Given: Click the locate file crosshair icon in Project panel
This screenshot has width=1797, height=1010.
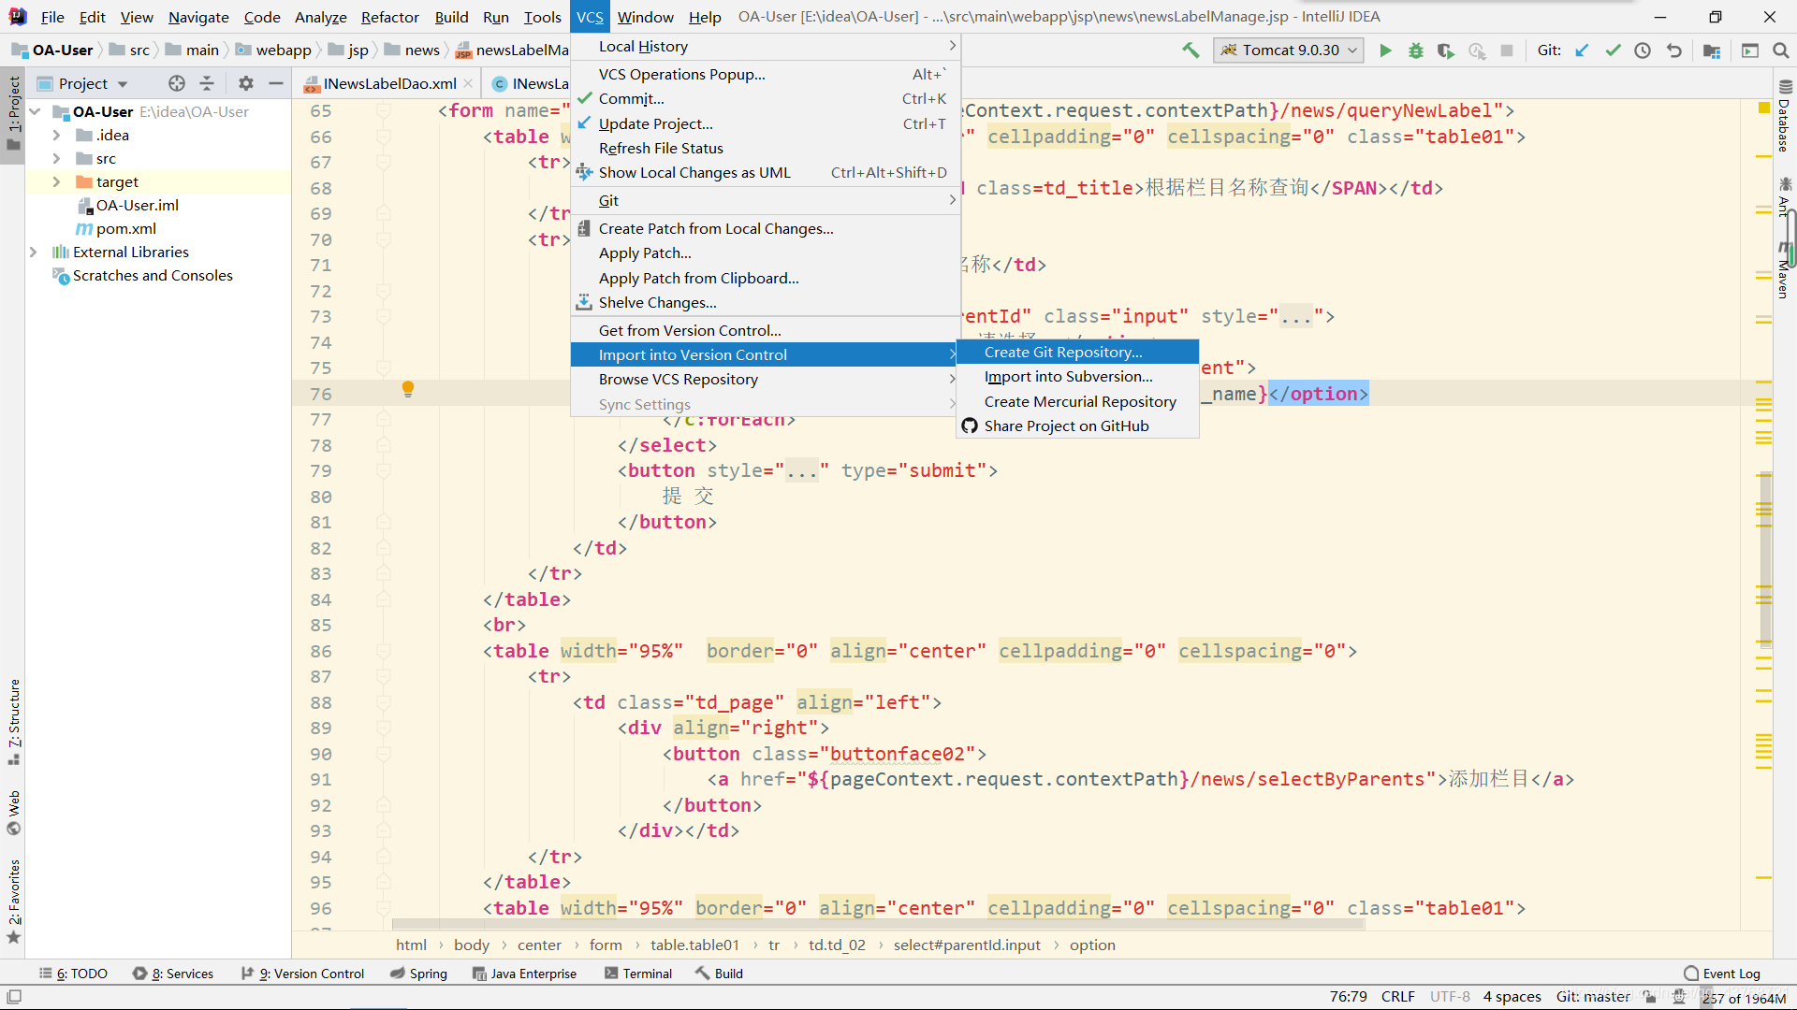Looking at the screenshot, I should click(x=177, y=83).
